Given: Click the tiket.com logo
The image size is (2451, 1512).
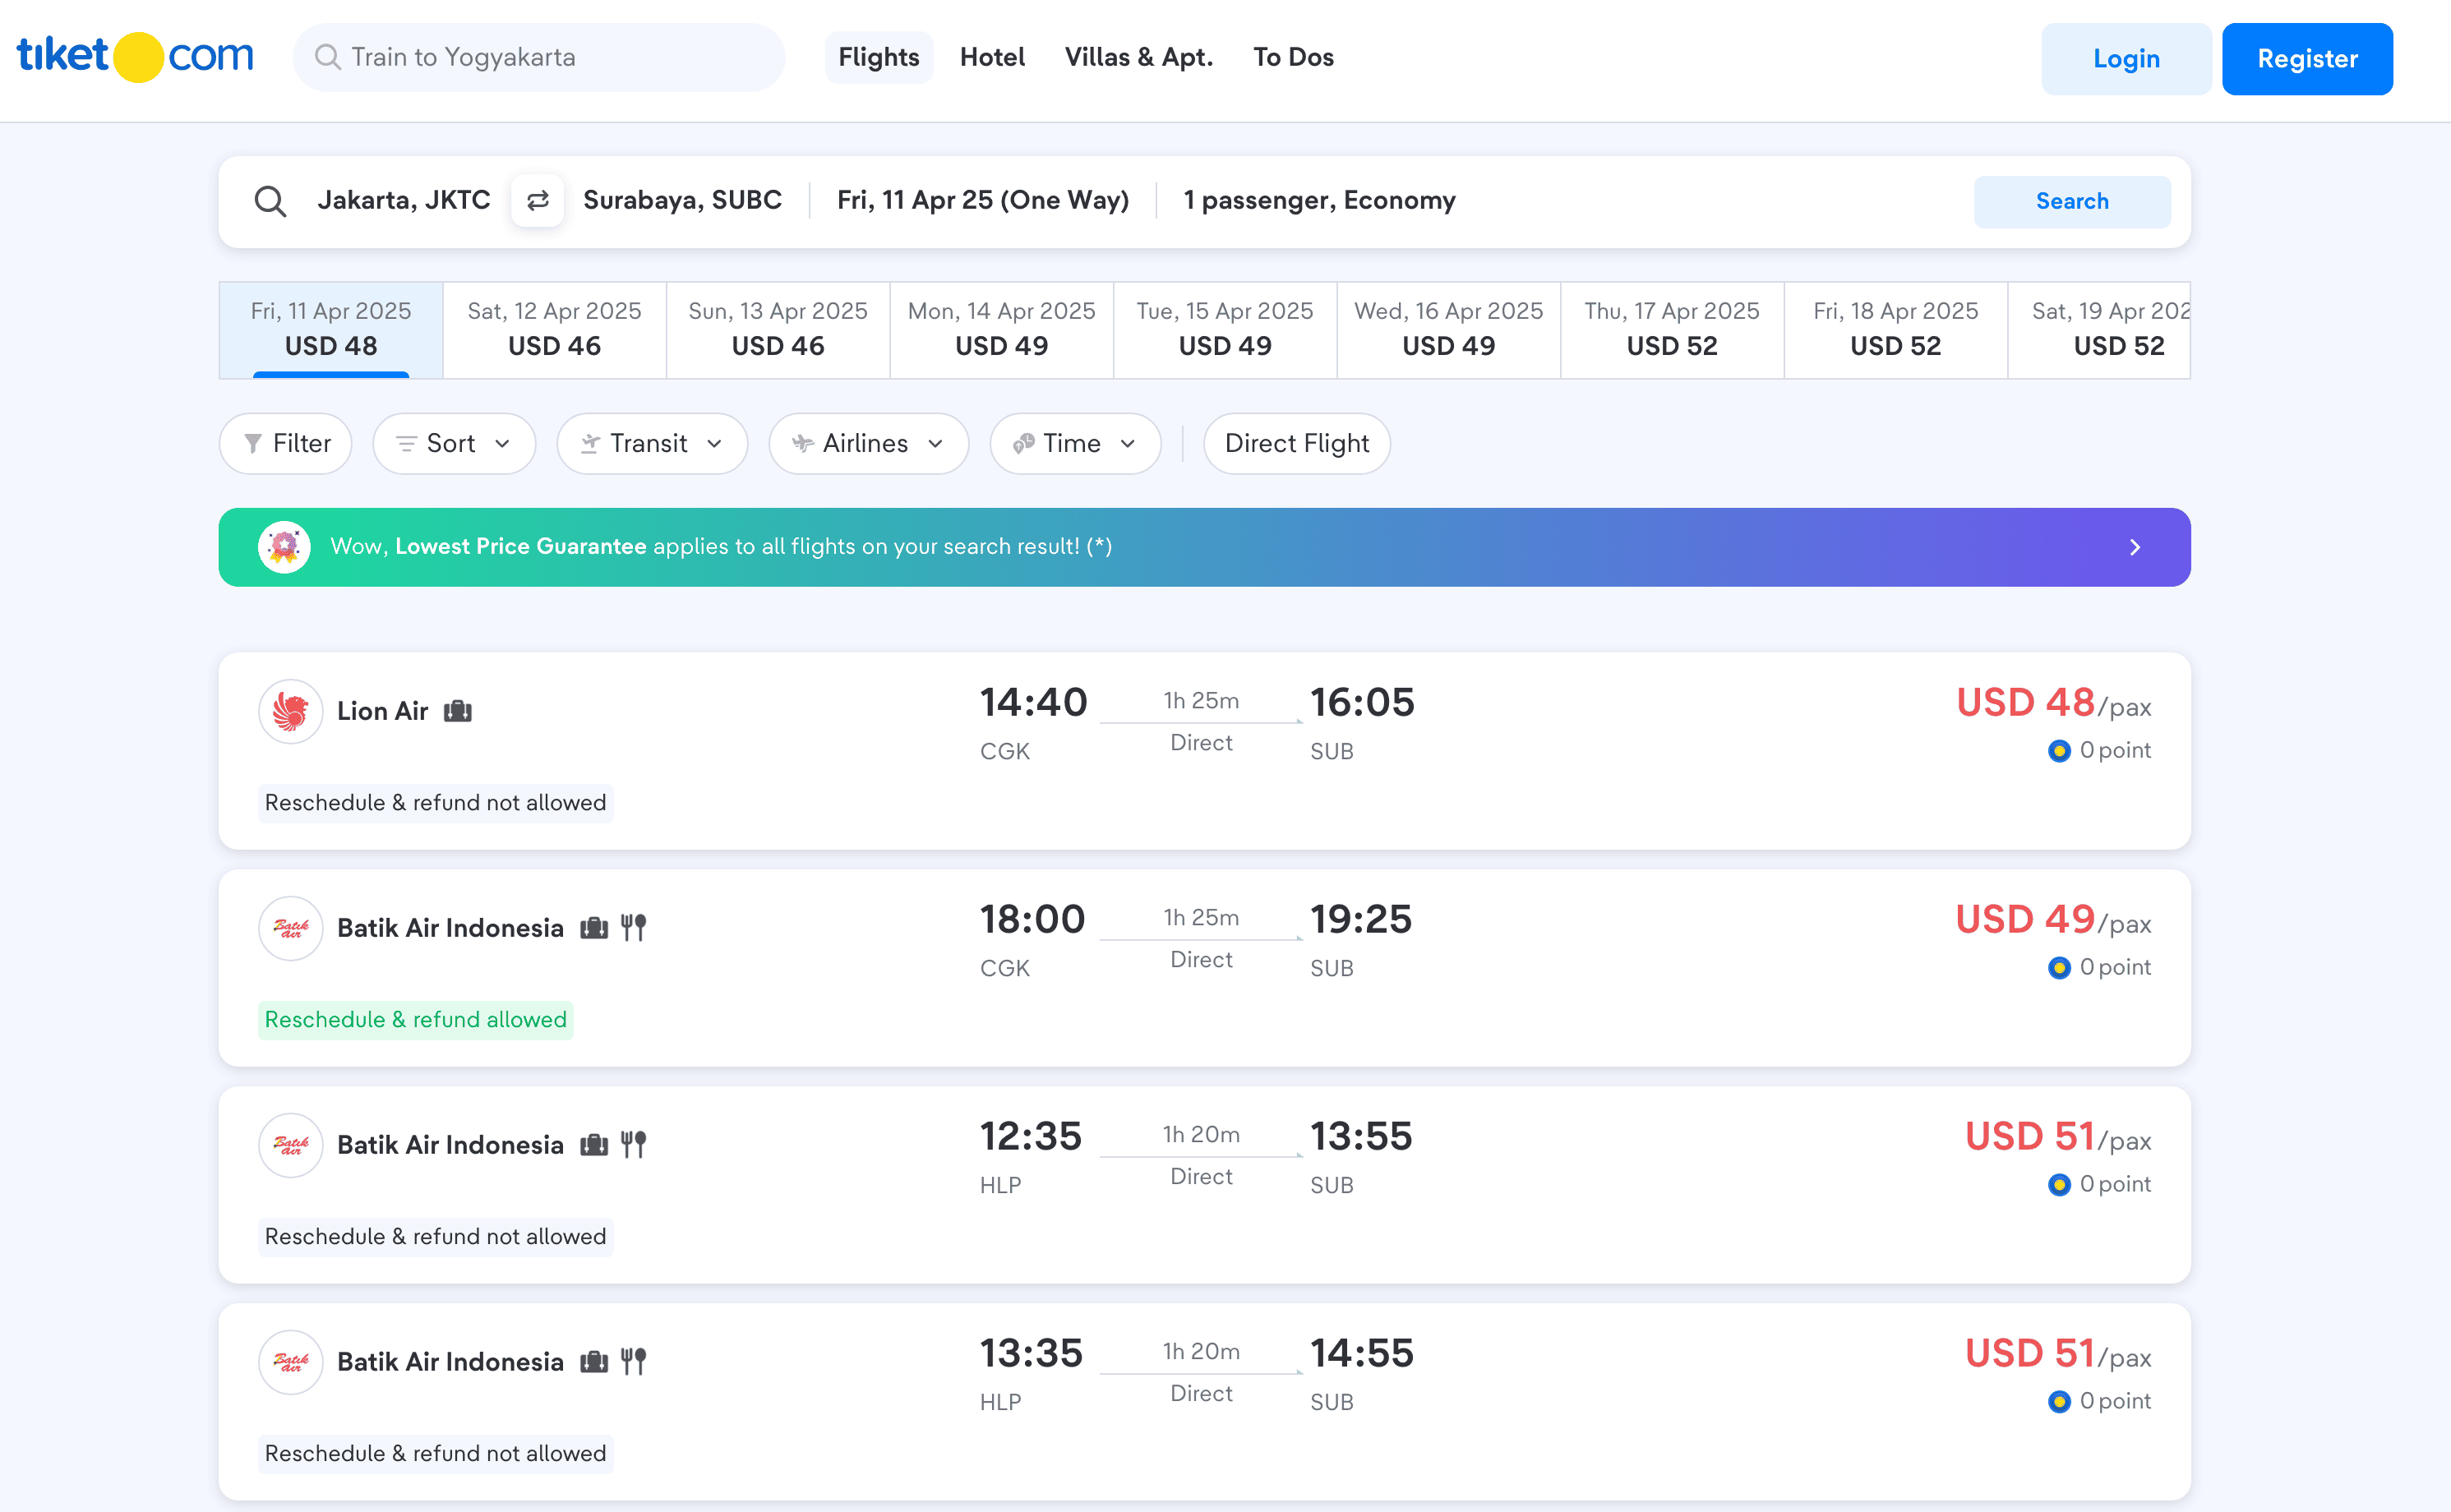Looking at the screenshot, I should [135, 57].
